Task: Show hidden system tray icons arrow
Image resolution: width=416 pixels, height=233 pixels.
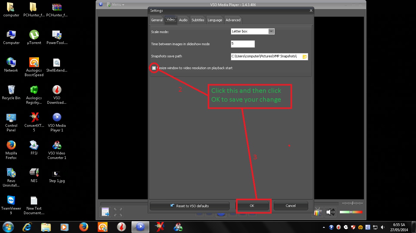Action: click(324, 227)
